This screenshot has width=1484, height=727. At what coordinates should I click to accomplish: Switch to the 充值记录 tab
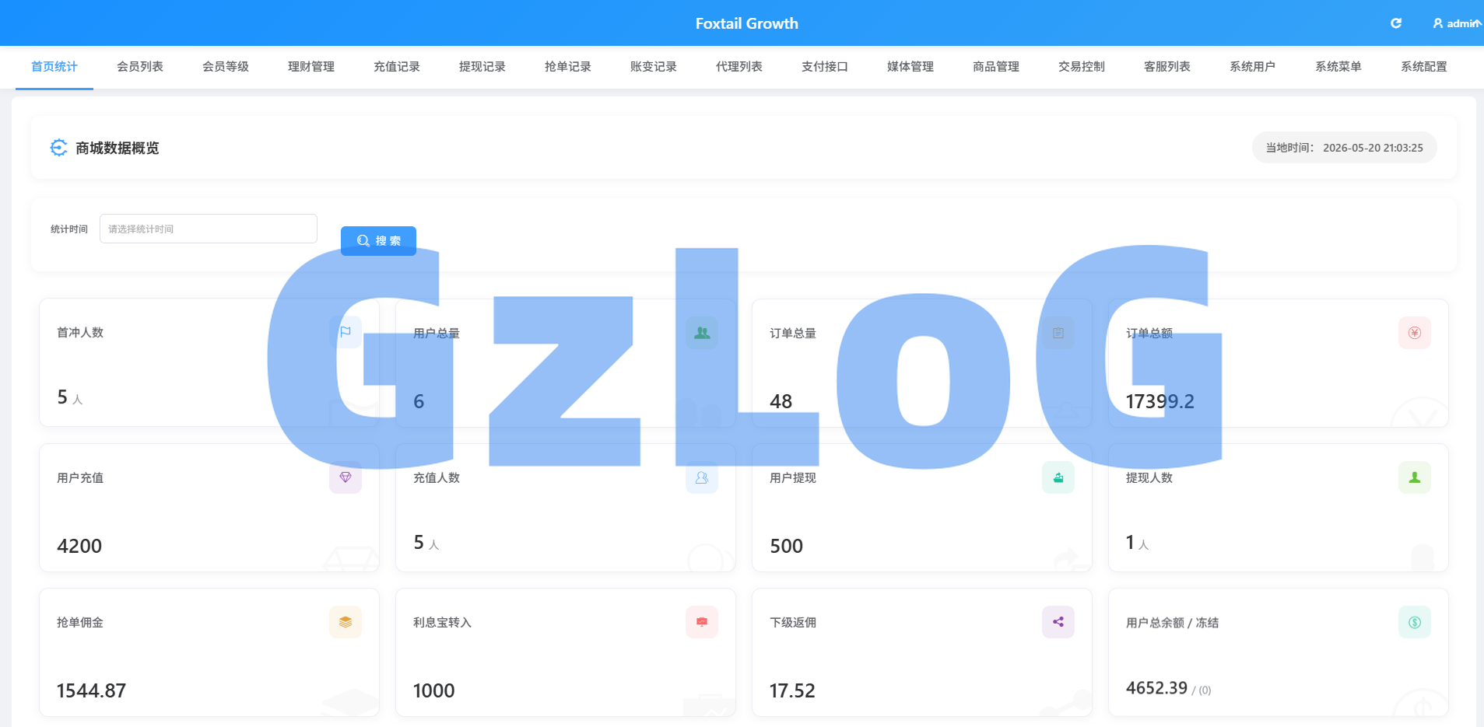click(397, 67)
